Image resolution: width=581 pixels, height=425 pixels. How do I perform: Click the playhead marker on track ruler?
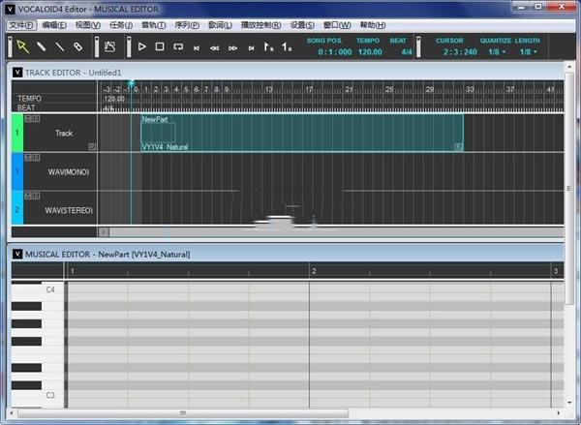pyautogui.click(x=131, y=83)
